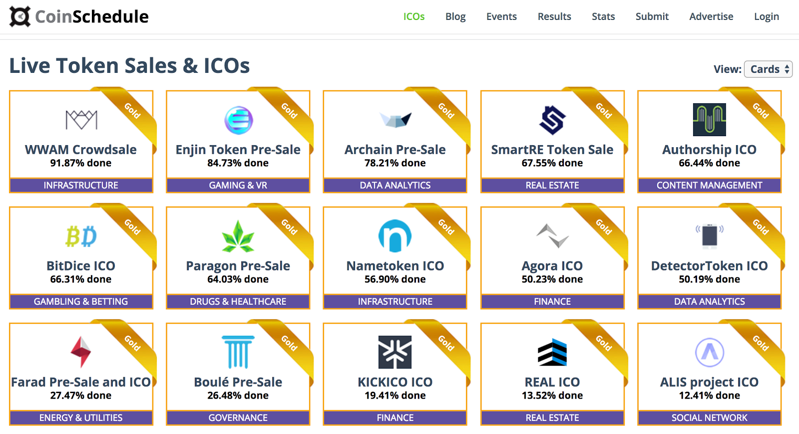Click the KICKICO snowflake logo
This screenshot has height=434, width=799.
pos(395,352)
